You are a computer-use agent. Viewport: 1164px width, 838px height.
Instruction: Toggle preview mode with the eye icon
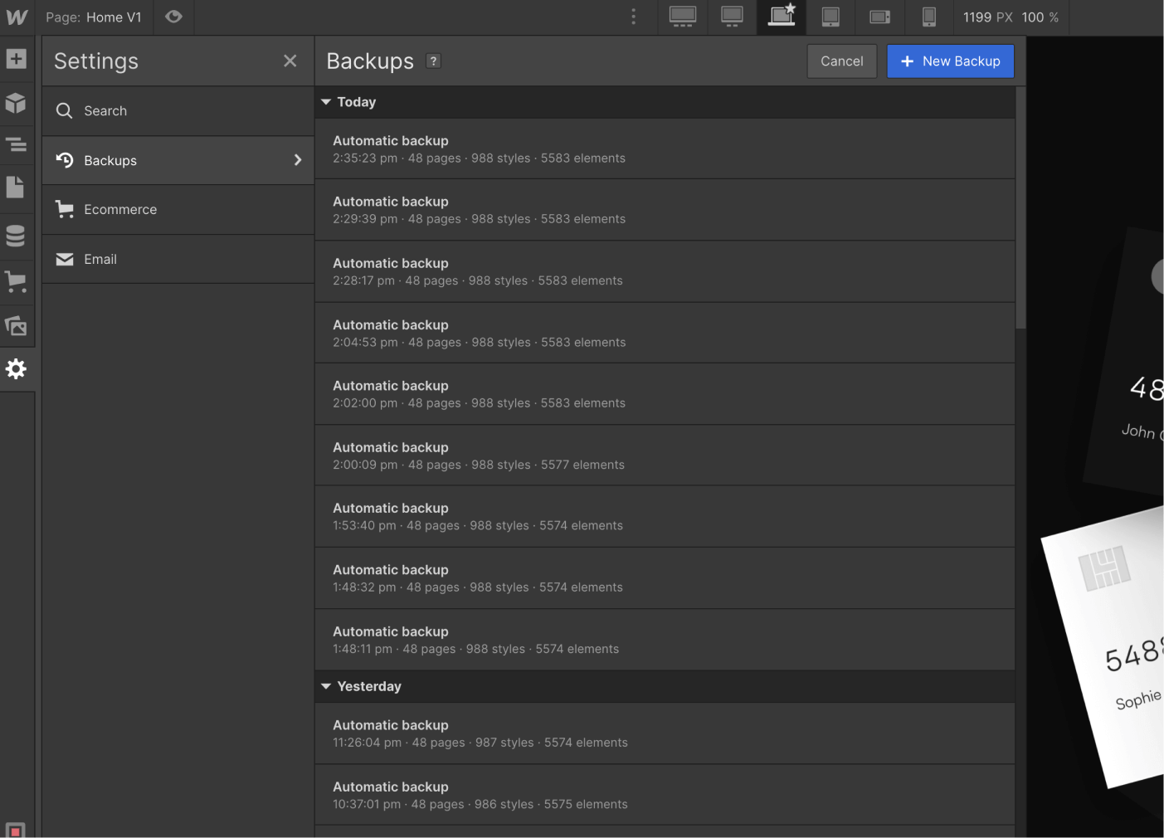pos(173,17)
